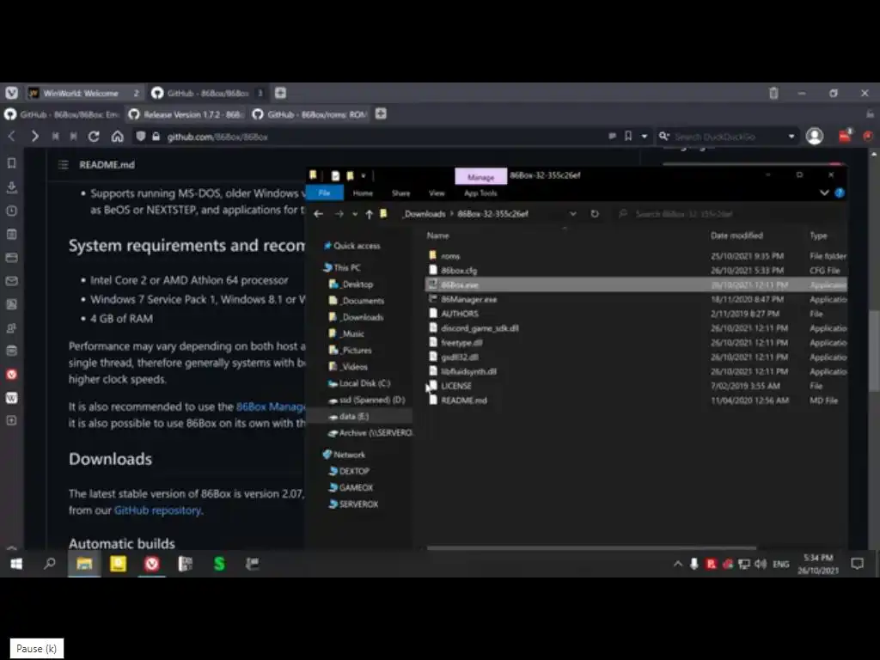Reload the GitHub page
The height and width of the screenshot is (660, 880).
[94, 137]
